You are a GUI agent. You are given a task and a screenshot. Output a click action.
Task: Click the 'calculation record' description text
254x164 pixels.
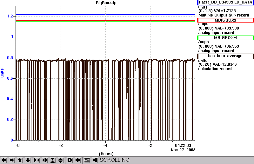coord(215,69)
